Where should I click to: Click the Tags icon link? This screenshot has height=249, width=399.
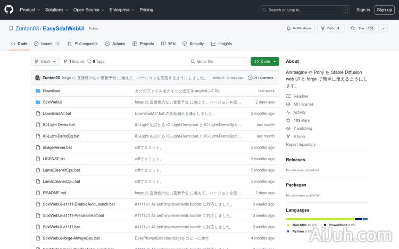pyautogui.click(x=96, y=61)
